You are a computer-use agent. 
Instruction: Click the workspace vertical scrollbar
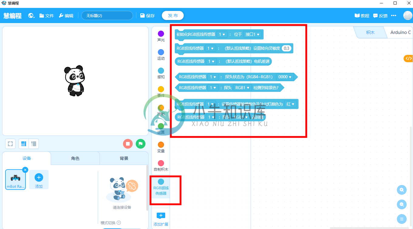411,176
